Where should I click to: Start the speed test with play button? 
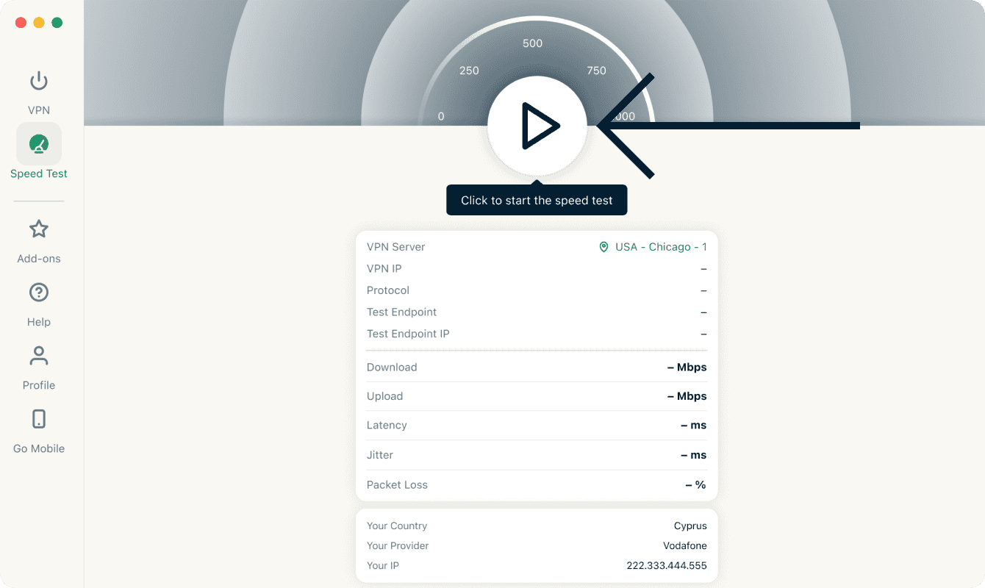[x=537, y=126]
